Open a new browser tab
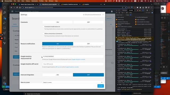 (104, 4)
